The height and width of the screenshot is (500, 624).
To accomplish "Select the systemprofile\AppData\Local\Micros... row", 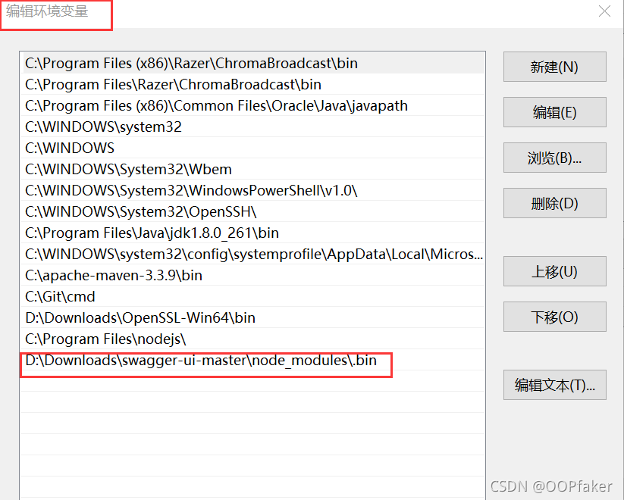I will pos(252,254).
